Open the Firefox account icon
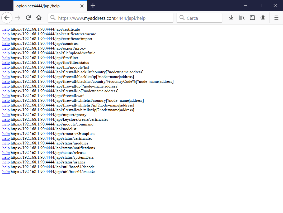 point(263,18)
